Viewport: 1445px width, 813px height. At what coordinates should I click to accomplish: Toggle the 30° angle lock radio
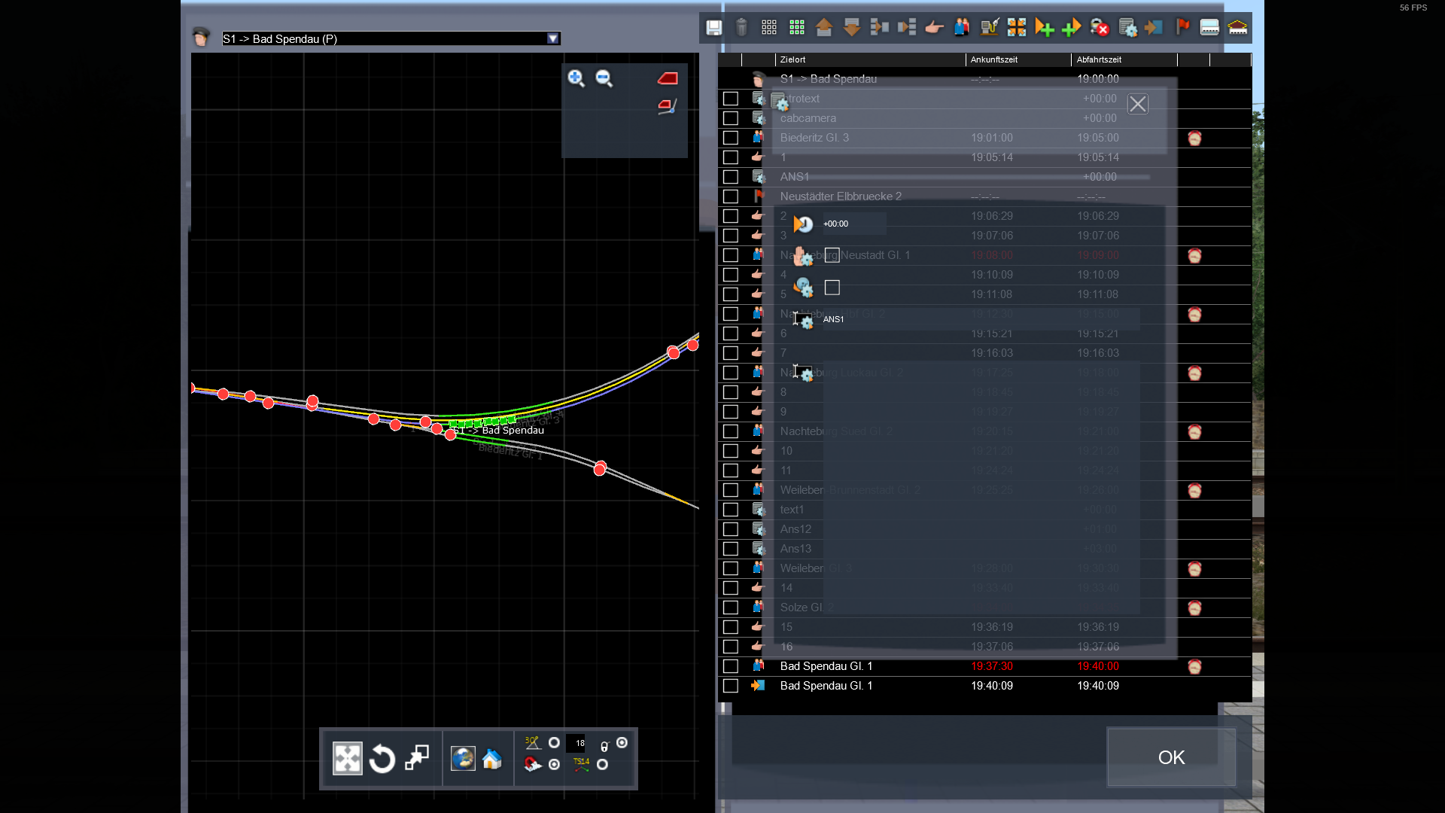pyautogui.click(x=554, y=743)
